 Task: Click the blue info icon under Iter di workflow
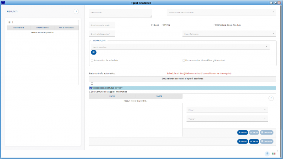[93, 52]
